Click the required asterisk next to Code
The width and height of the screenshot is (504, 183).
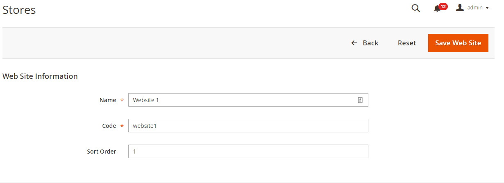(122, 126)
